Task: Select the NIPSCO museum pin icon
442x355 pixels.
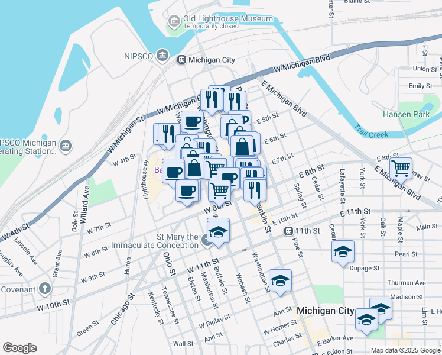Action: point(162,56)
